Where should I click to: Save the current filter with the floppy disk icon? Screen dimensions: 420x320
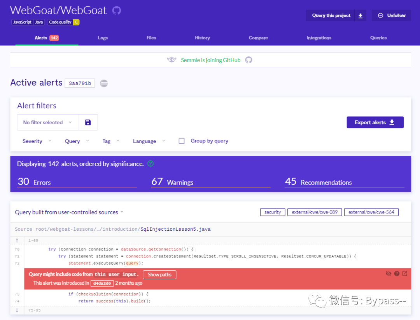pos(88,122)
